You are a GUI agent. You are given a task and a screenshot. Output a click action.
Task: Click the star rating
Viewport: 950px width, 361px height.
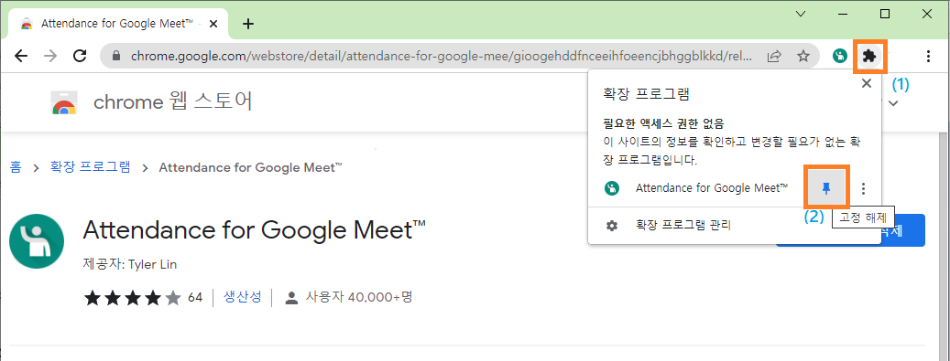[132, 298]
